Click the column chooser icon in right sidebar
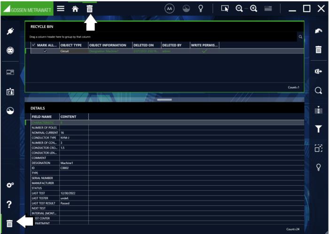Image resolution: width=329 pixels, height=234 pixels. click(x=318, y=109)
